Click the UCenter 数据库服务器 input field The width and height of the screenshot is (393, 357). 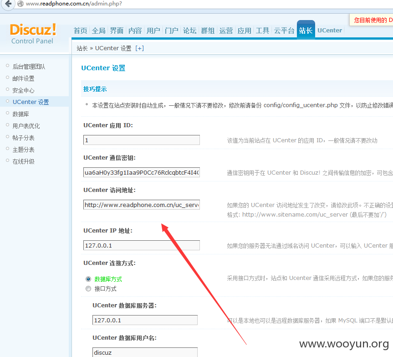[145, 320]
